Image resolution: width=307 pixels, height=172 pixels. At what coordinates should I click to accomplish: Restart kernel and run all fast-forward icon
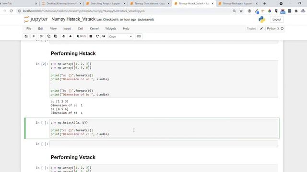click(104, 36)
